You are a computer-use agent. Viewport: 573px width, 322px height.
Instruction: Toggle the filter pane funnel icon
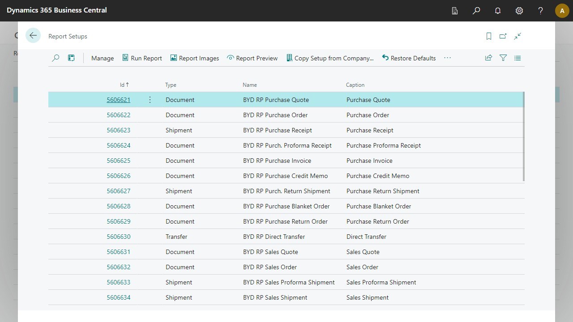click(503, 58)
